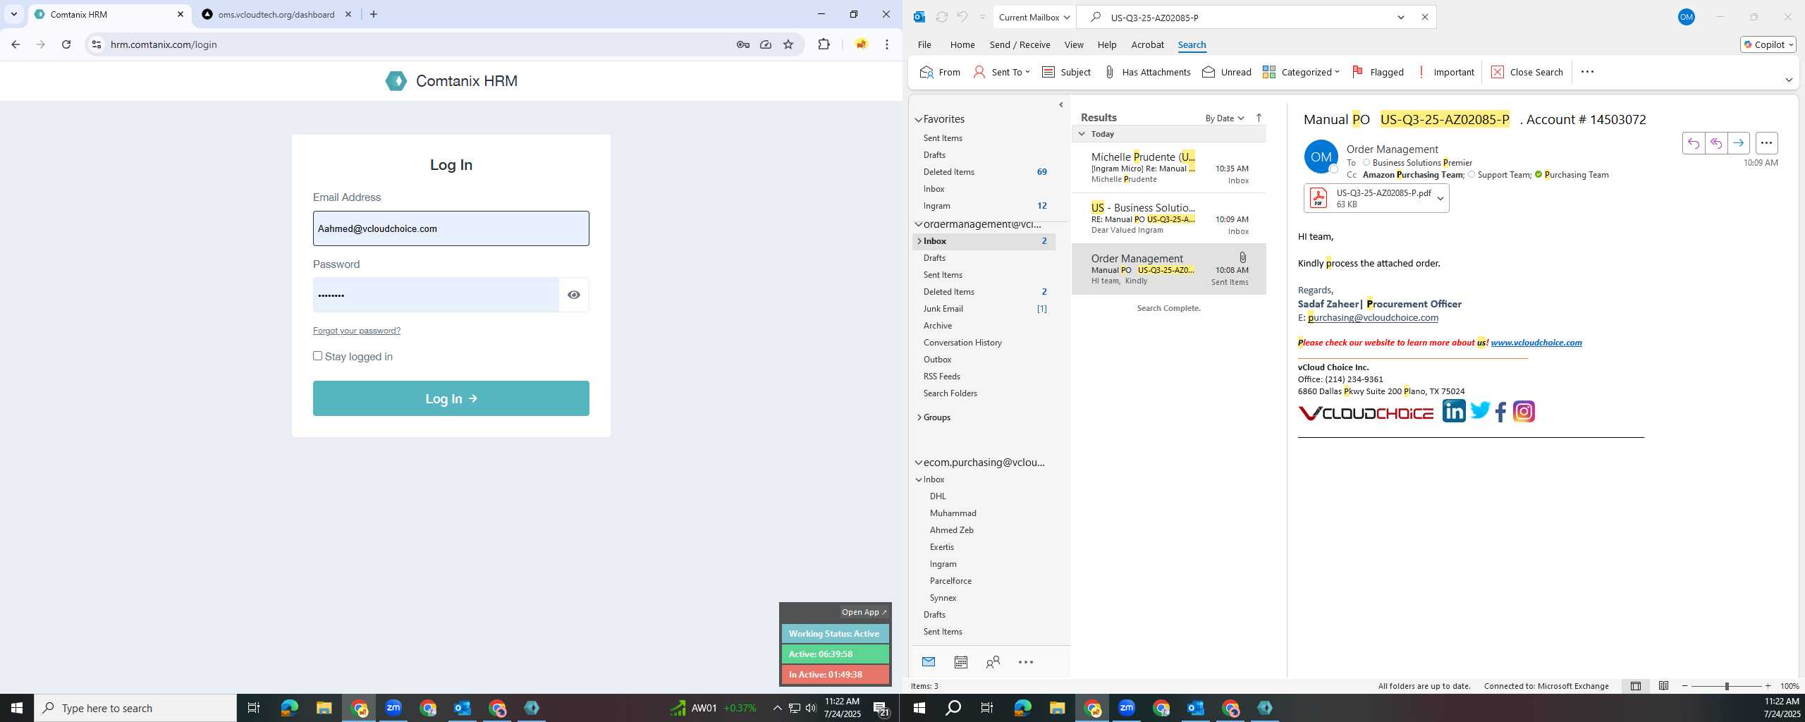
Task: Expand PDF attachment options arrow
Action: pyautogui.click(x=1440, y=199)
